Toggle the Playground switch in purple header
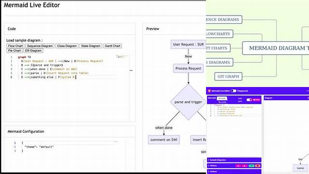Viewport: 309px width, 174px height. point(234,91)
